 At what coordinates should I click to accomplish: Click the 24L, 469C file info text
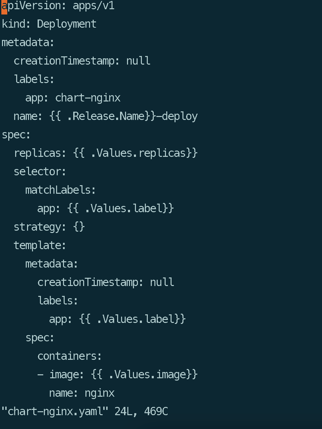141,412
